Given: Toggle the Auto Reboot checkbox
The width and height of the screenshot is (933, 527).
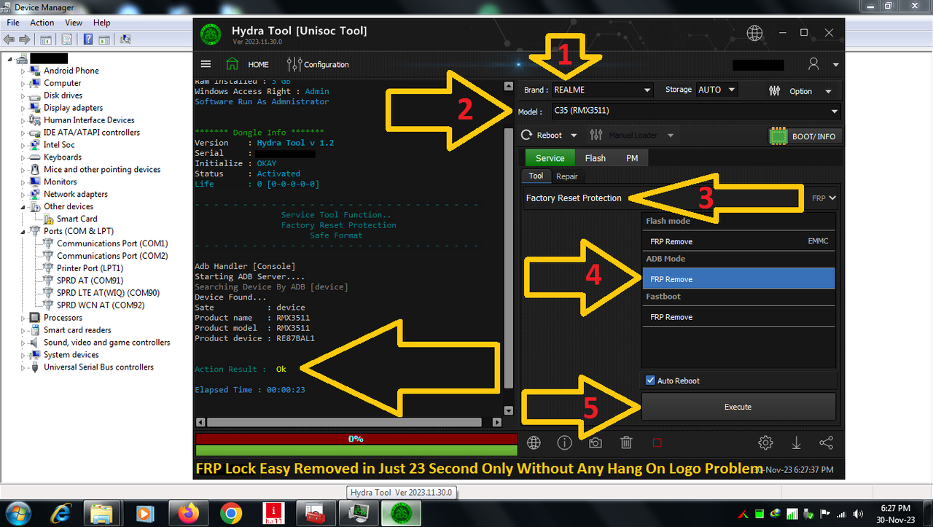Looking at the screenshot, I should tap(650, 380).
